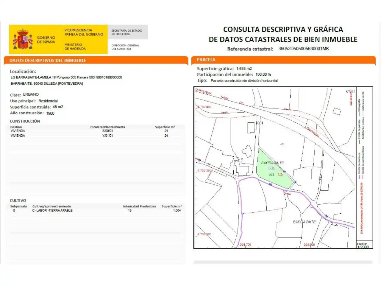Click the 'Escala: 1/2000' scale box
381x286 pixels.
coord(364,245)
